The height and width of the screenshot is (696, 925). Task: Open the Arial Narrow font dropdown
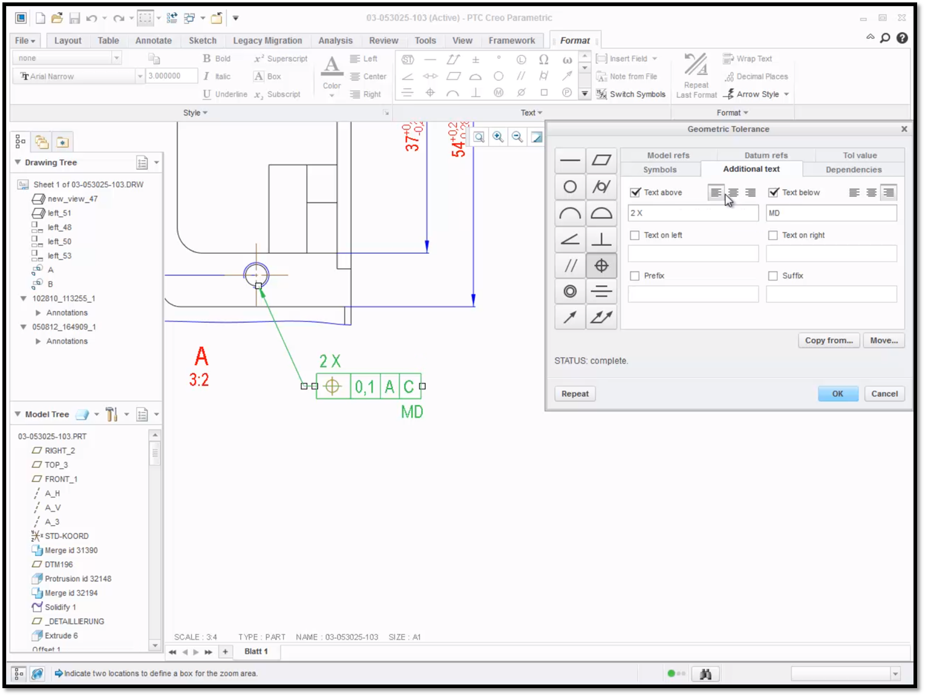click(140, 76)
